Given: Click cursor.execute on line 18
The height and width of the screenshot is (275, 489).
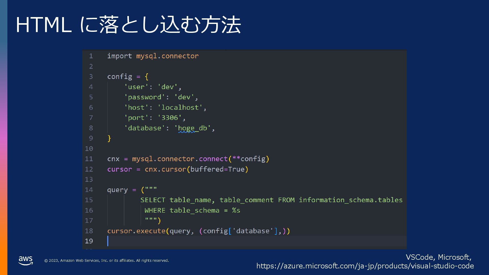Looking at the screenshot, I should pyautogui.click(x=136, y=231).
